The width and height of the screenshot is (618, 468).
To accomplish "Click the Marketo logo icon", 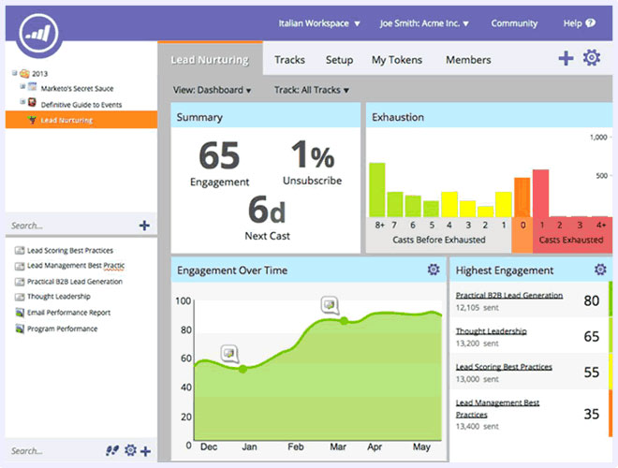I will [x=38, y=34].
